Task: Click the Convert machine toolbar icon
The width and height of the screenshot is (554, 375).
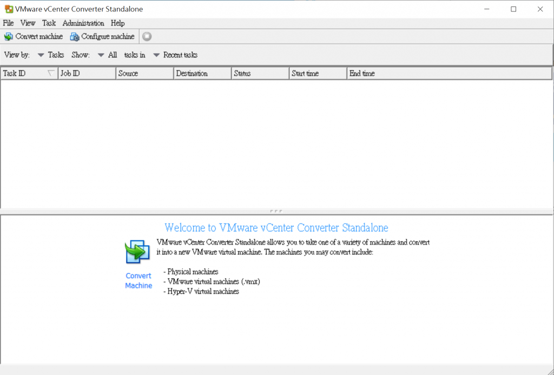Action: pos(9,36)
